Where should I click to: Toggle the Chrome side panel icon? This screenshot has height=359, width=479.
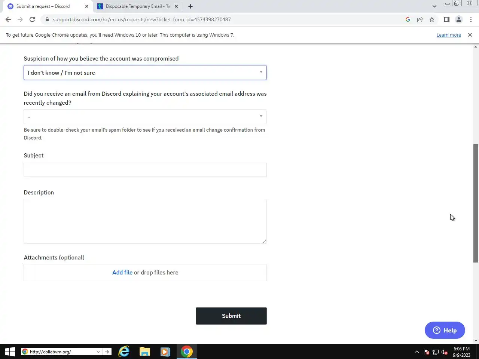tap(446, 19)
